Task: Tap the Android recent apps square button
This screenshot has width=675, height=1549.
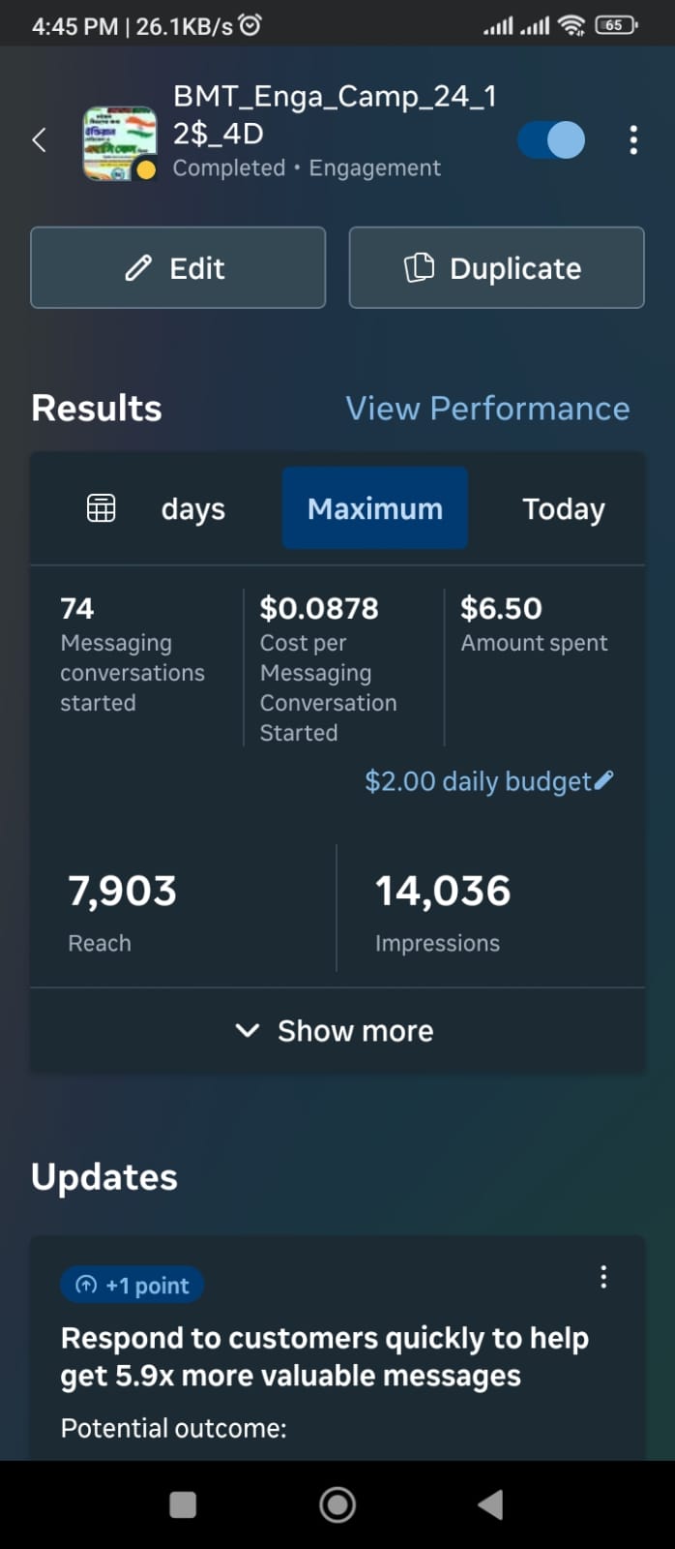Action: (183, 1504)
